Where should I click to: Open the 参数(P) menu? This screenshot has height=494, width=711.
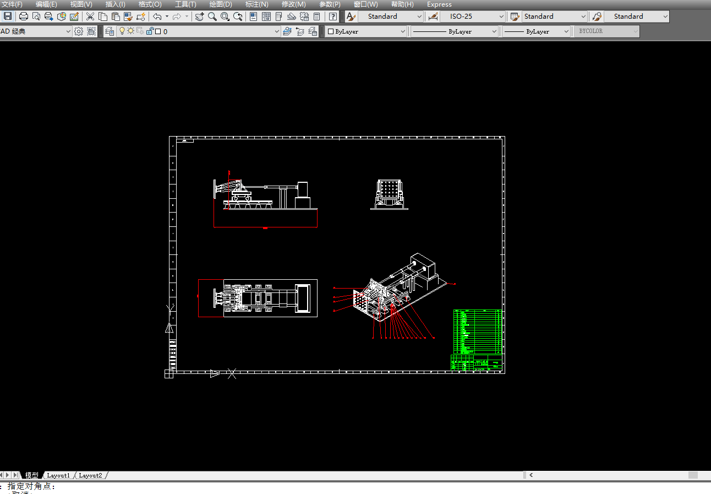pyautogui.click(x=330, y=4)
